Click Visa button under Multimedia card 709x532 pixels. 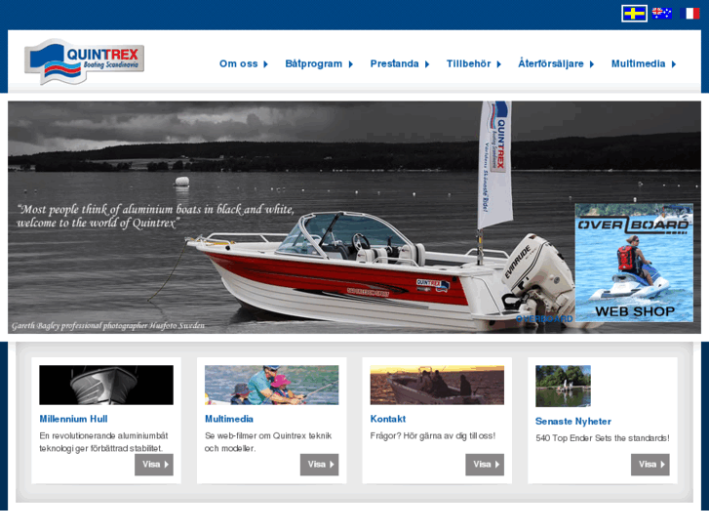[319, 465]
